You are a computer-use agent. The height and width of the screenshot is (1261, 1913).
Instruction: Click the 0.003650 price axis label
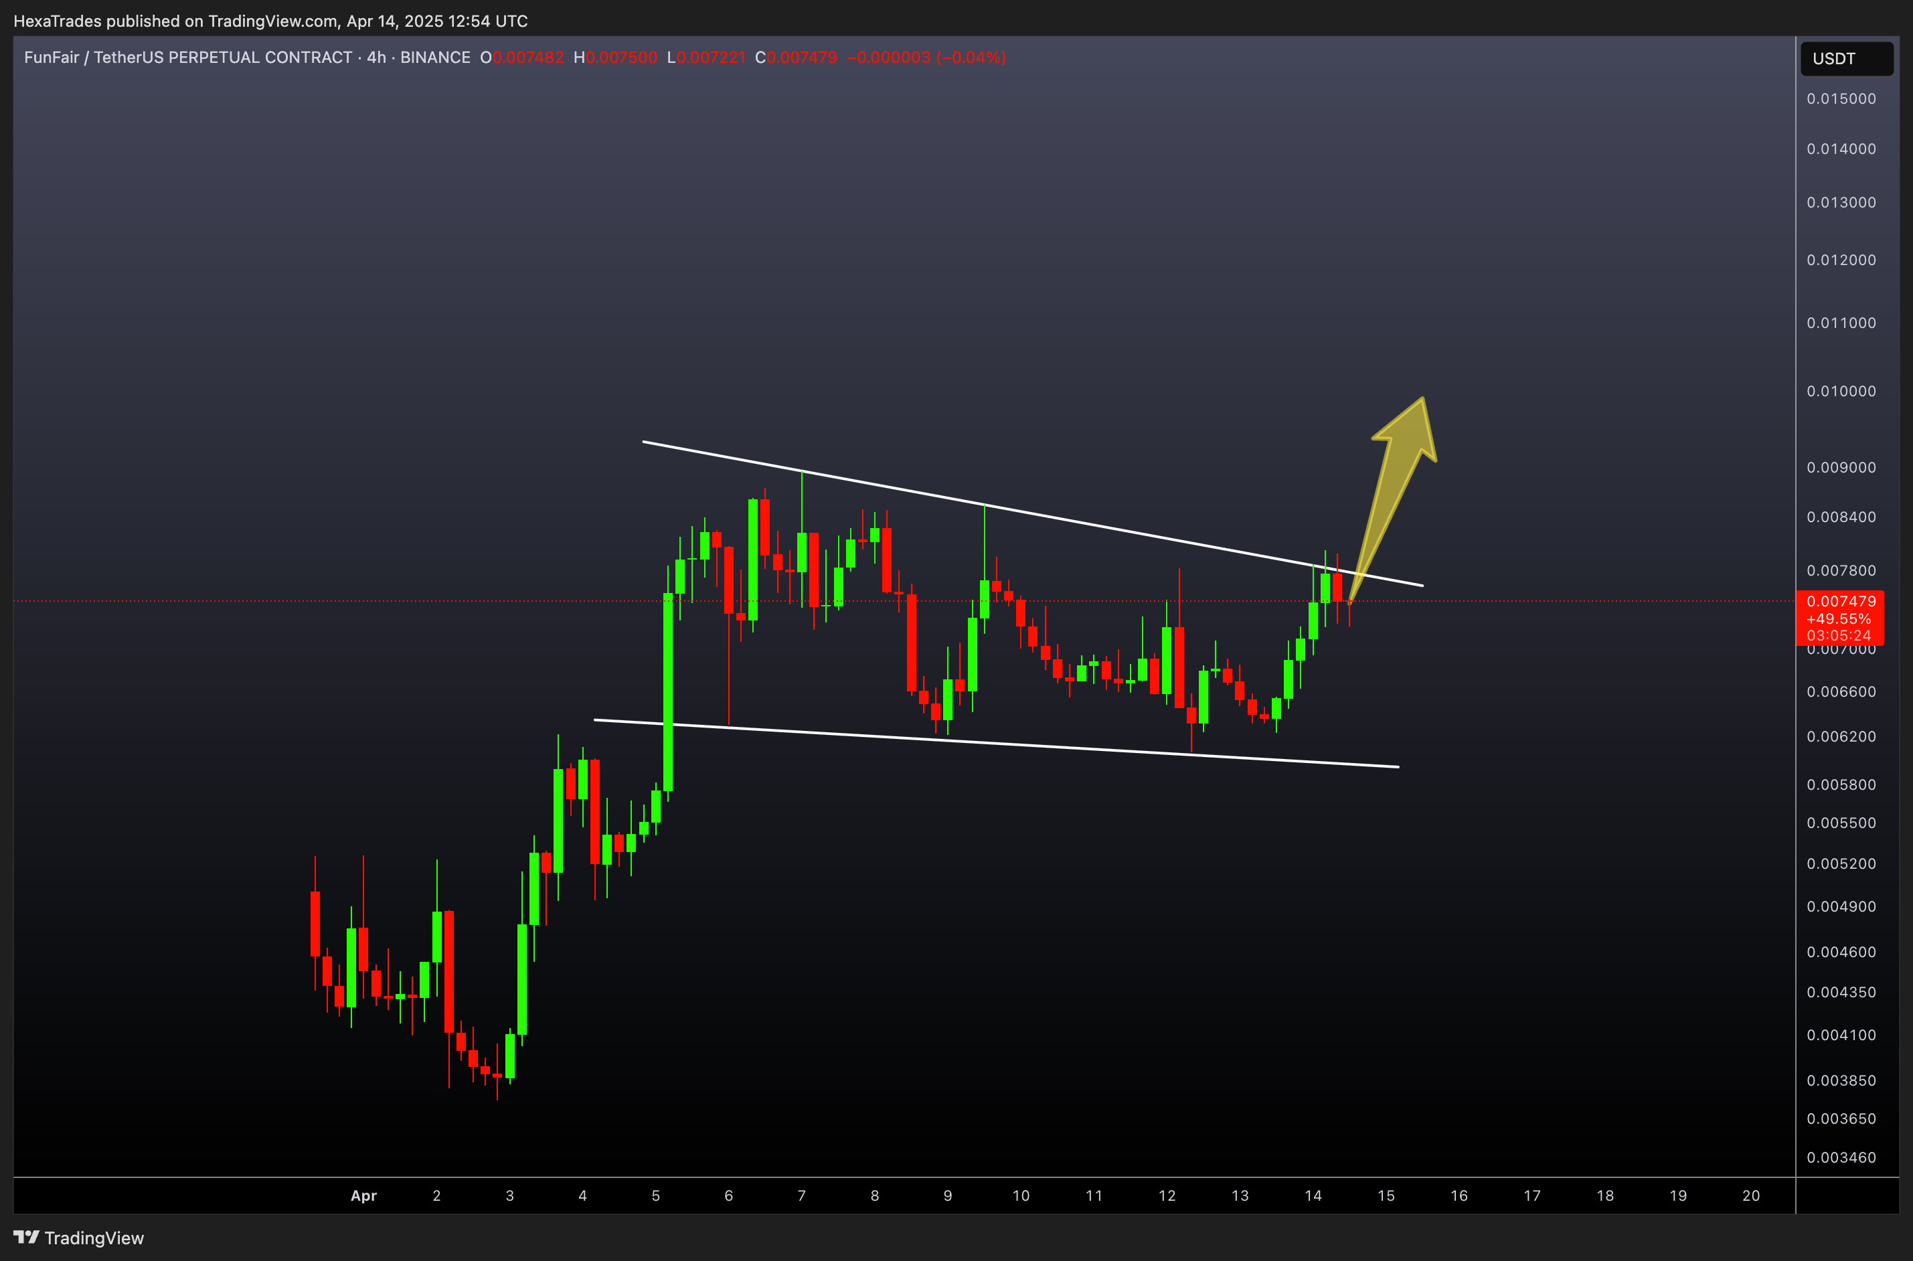[1841, 1118]
